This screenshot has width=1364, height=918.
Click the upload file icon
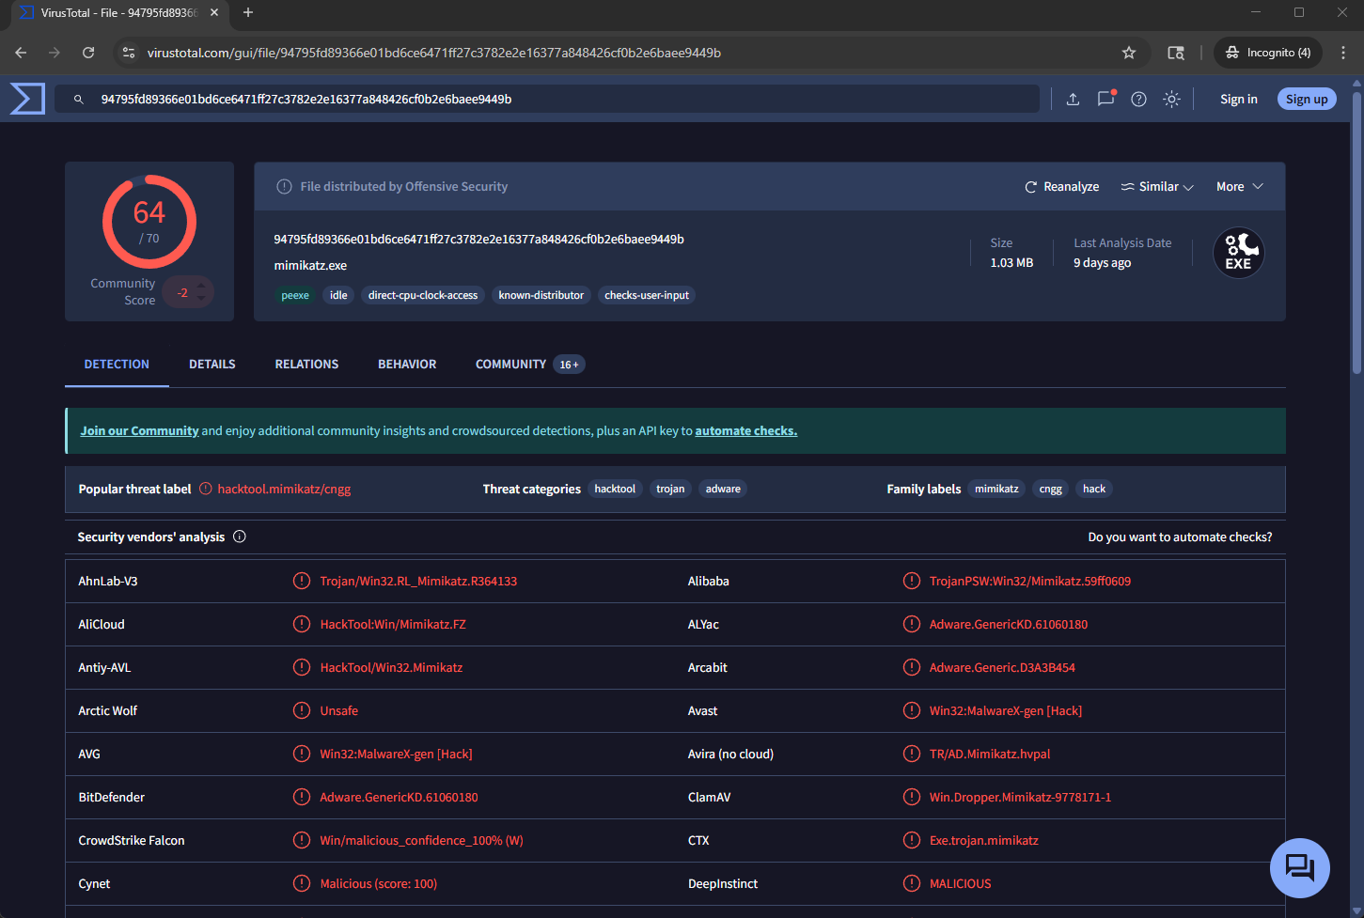tap(1073, 99)
